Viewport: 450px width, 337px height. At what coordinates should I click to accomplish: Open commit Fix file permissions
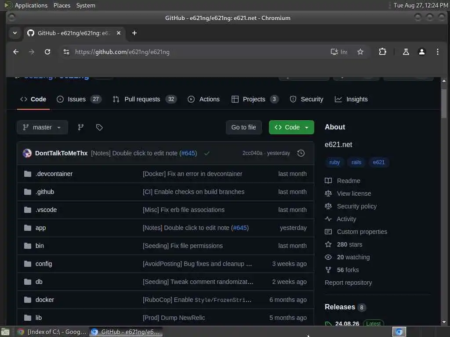pyautogui.click(x=182, y=246)
